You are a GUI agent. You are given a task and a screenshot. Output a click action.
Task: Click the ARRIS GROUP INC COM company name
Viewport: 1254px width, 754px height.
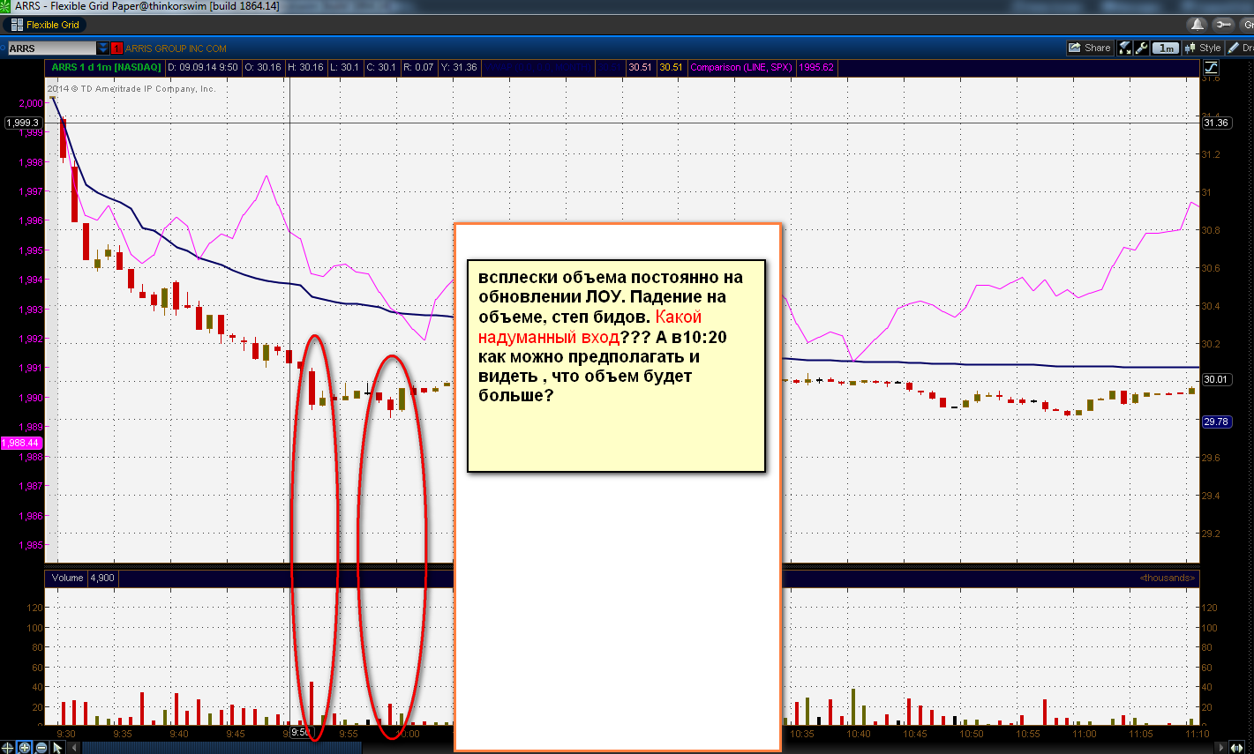tap(176, 49)
